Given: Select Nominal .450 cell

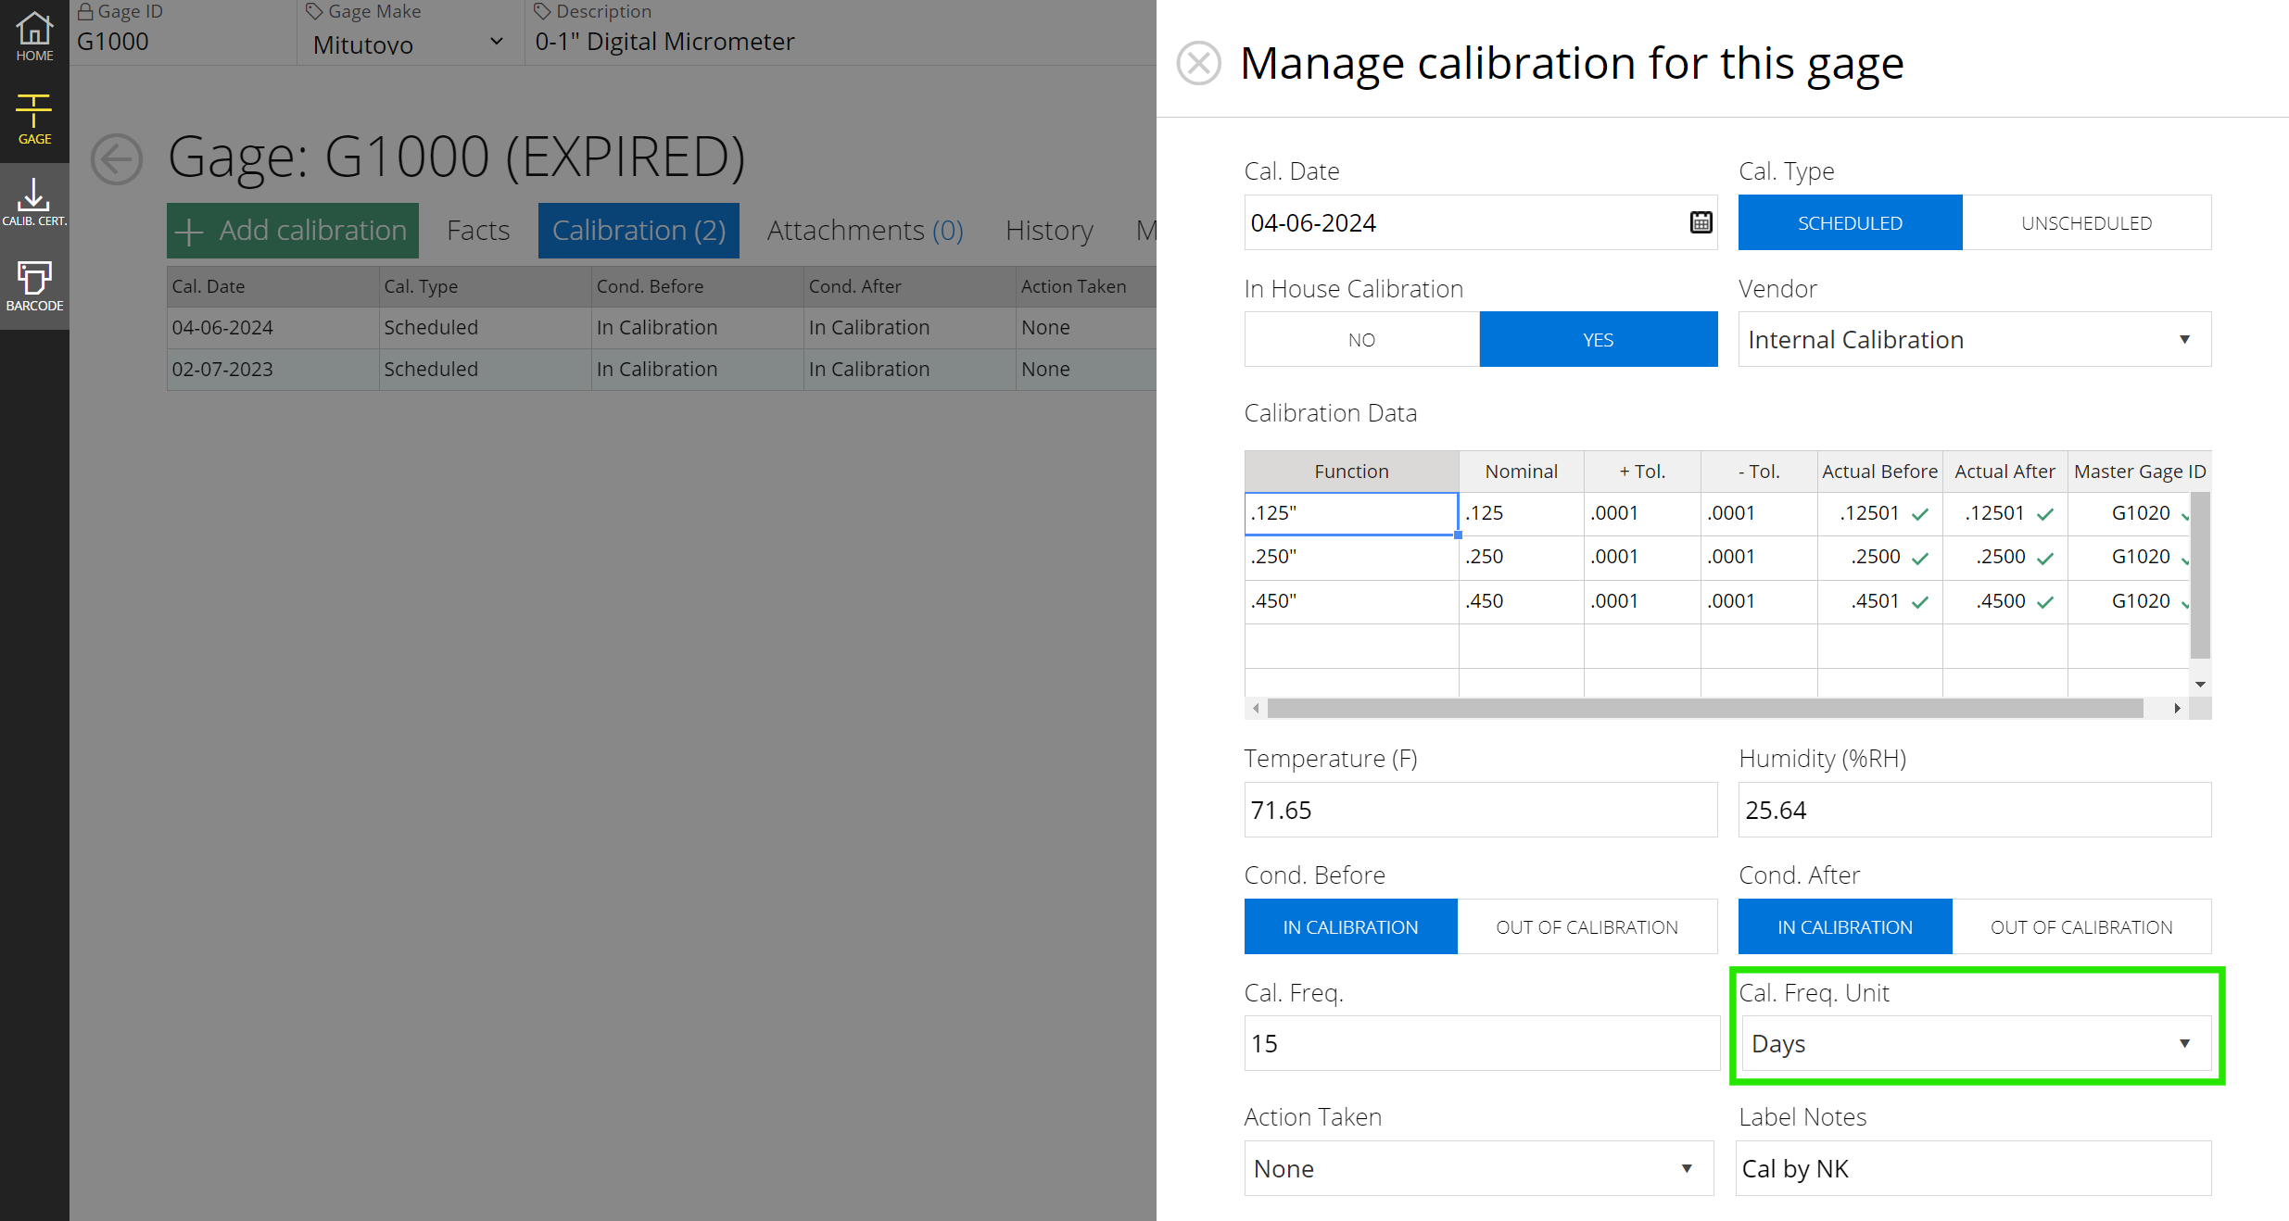Looking at the screenshot, I should [x=1521, y=602].
